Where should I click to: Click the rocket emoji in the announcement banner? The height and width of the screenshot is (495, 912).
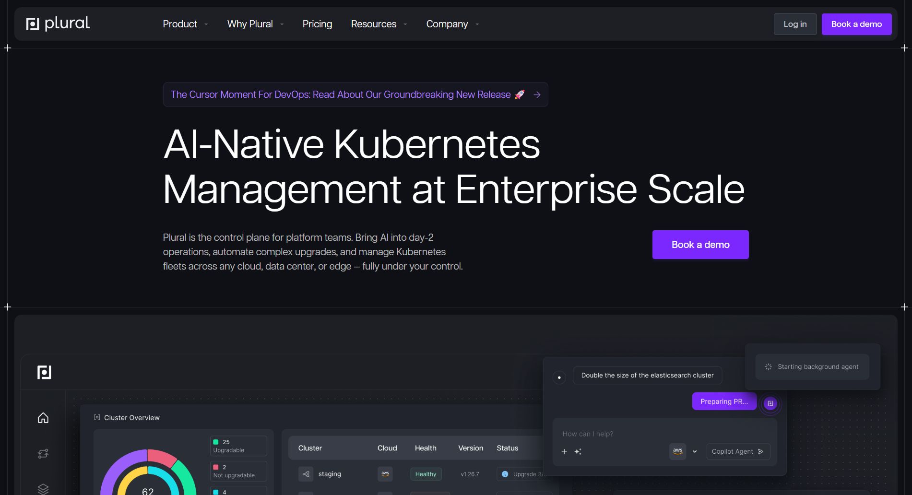pos(520,94)
